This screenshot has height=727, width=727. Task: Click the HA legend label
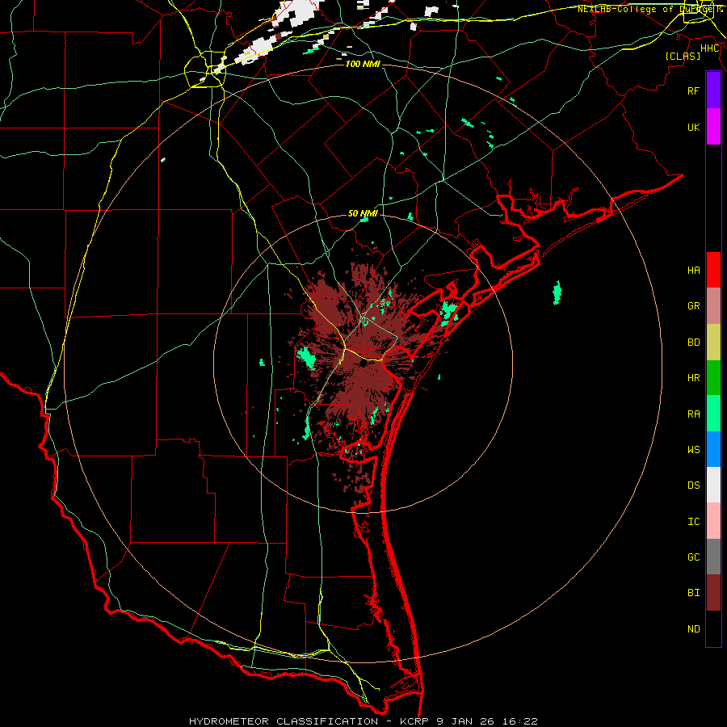(693, 270)
